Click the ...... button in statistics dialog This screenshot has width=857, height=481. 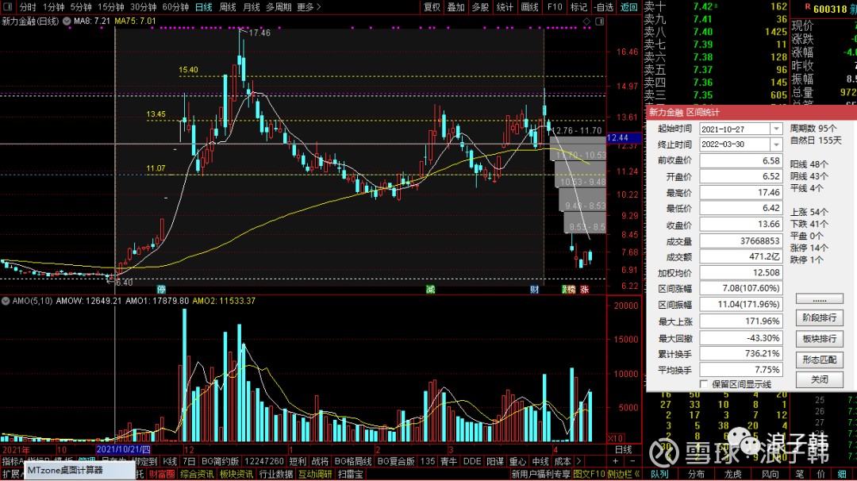tap(819, 299)
